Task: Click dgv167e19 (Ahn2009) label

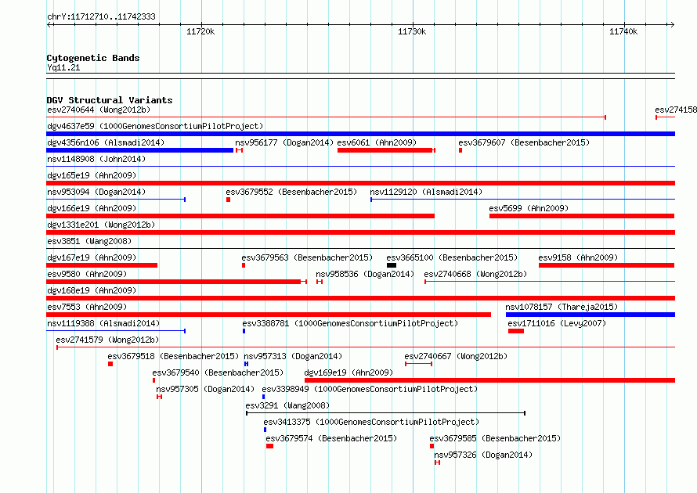Action: tap(92, 257)
